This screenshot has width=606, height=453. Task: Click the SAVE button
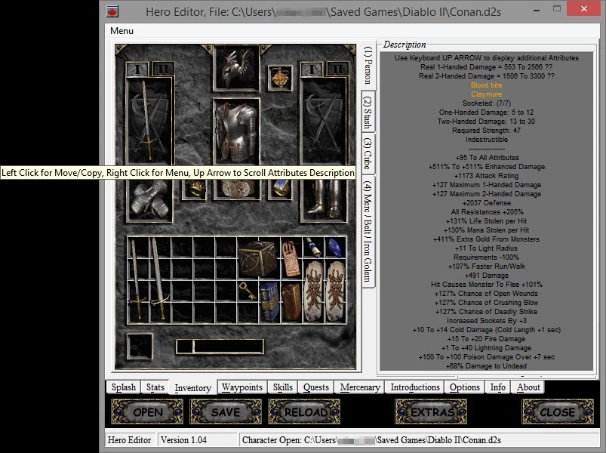pyautogui.click(x=226, y=412)
